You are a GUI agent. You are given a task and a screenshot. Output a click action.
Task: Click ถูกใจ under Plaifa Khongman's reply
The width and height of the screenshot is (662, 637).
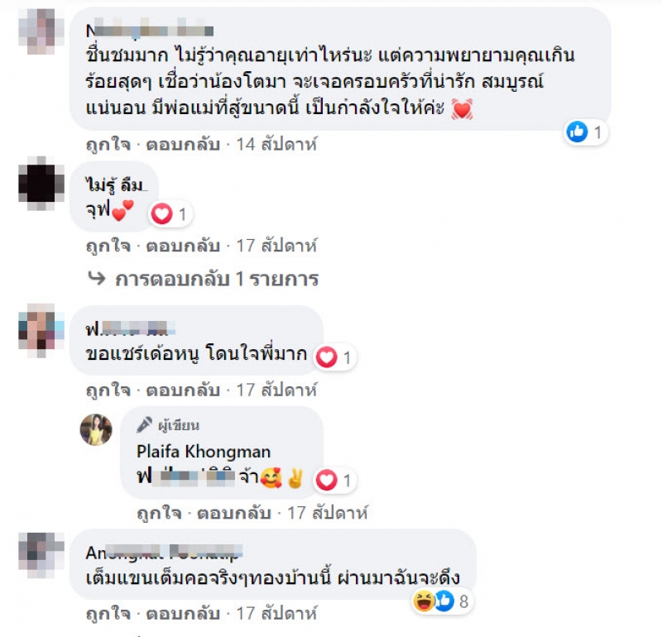coord(160,513)
